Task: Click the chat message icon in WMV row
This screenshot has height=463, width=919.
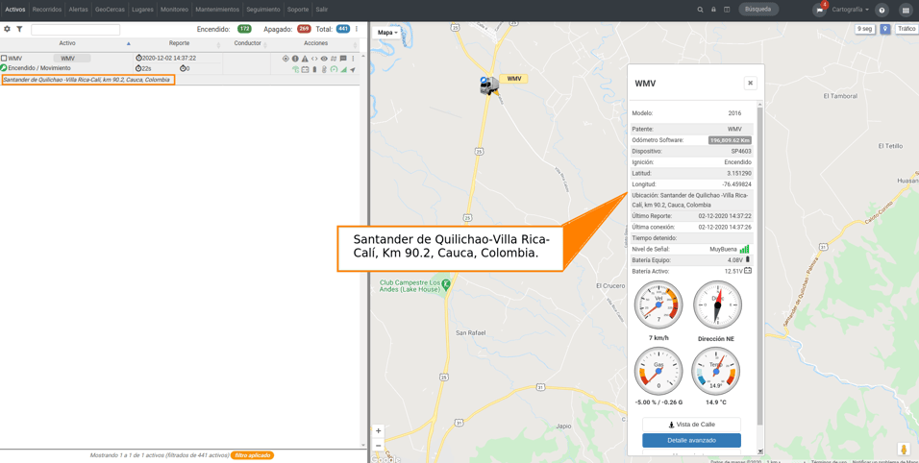Action: click(343, 59)
